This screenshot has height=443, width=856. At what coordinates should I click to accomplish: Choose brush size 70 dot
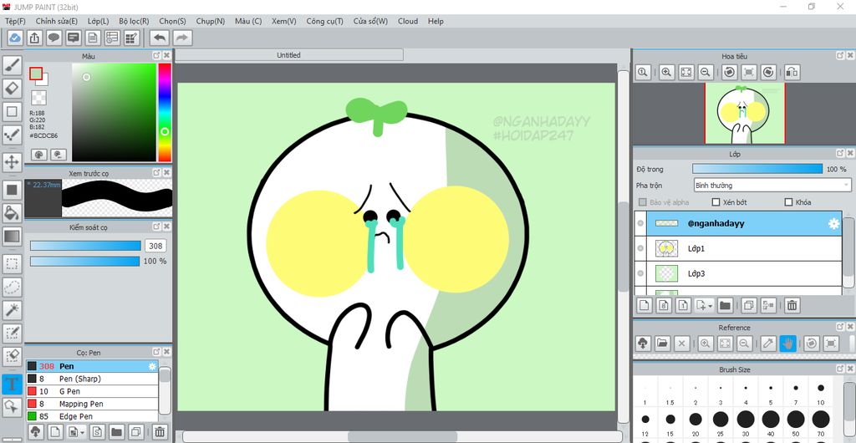tap(821, 419)
